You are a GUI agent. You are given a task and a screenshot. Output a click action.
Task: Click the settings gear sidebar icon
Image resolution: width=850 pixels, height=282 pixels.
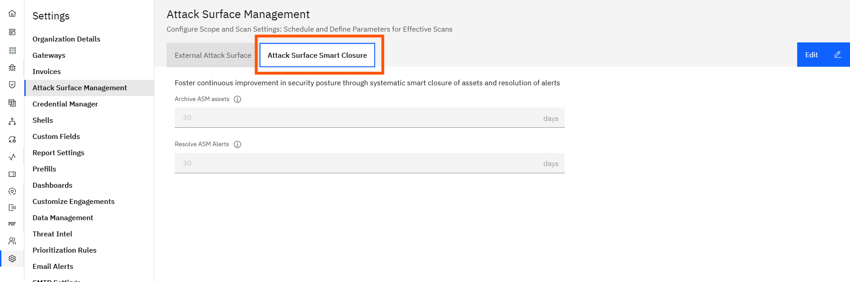[12, 259]
